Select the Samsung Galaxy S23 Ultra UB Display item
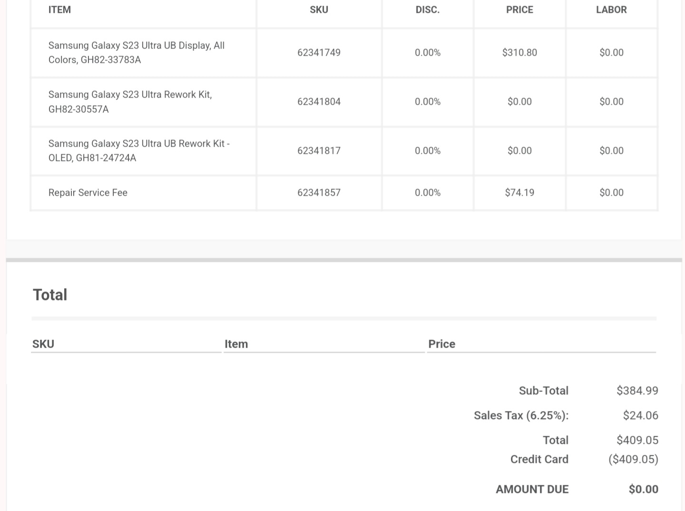This screenshot has width=685, height=511. pos(137,52)
